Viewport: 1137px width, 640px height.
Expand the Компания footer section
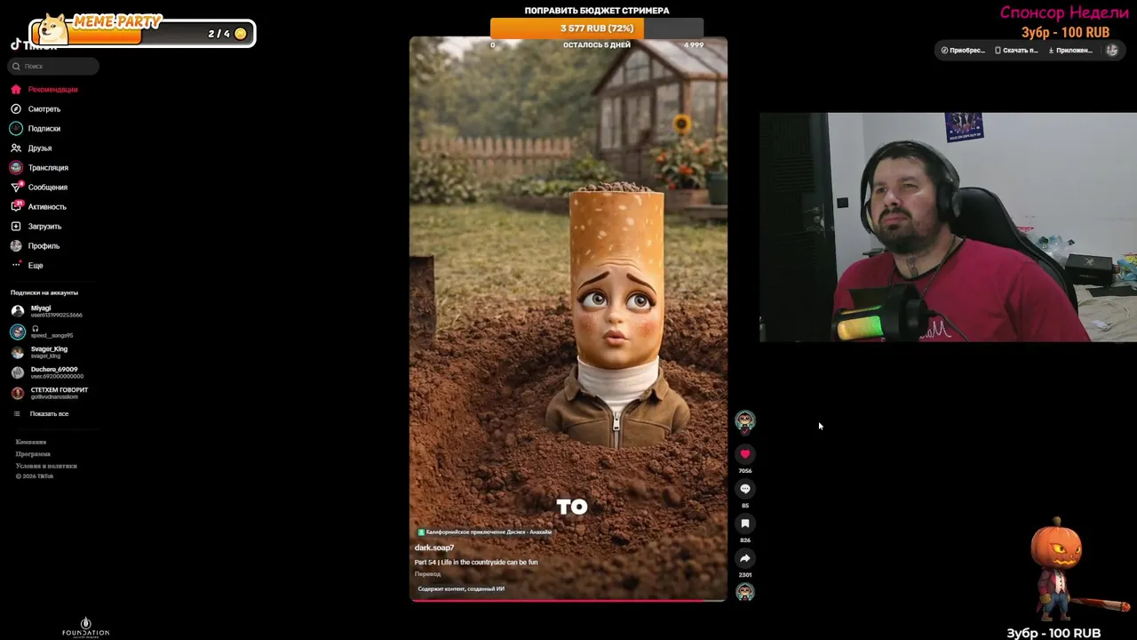point(31,442)
